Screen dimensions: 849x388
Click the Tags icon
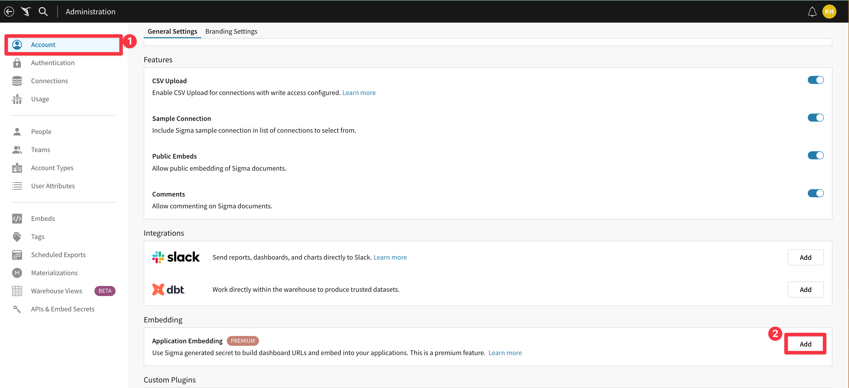(x=17, y=236)
